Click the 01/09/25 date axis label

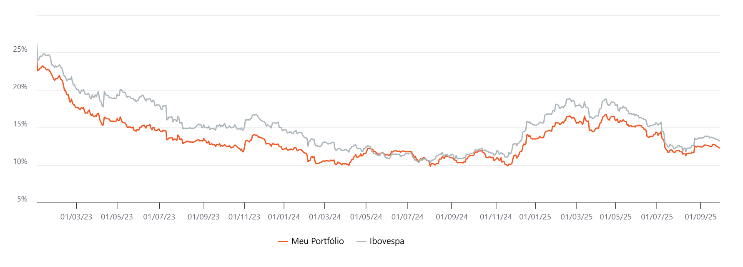point(700,217)
